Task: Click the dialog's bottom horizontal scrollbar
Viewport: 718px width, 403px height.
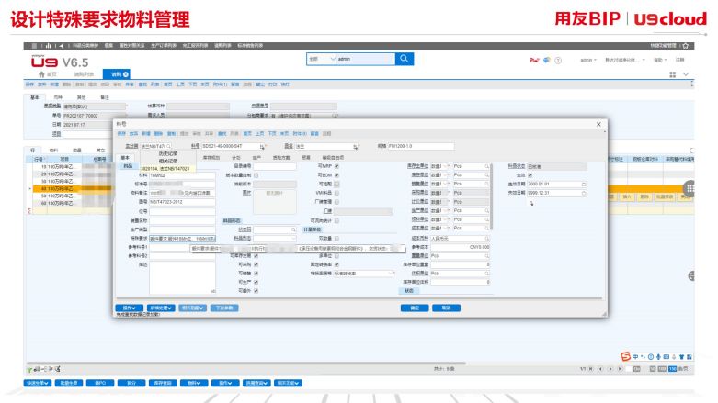Action: pos(359,298)
